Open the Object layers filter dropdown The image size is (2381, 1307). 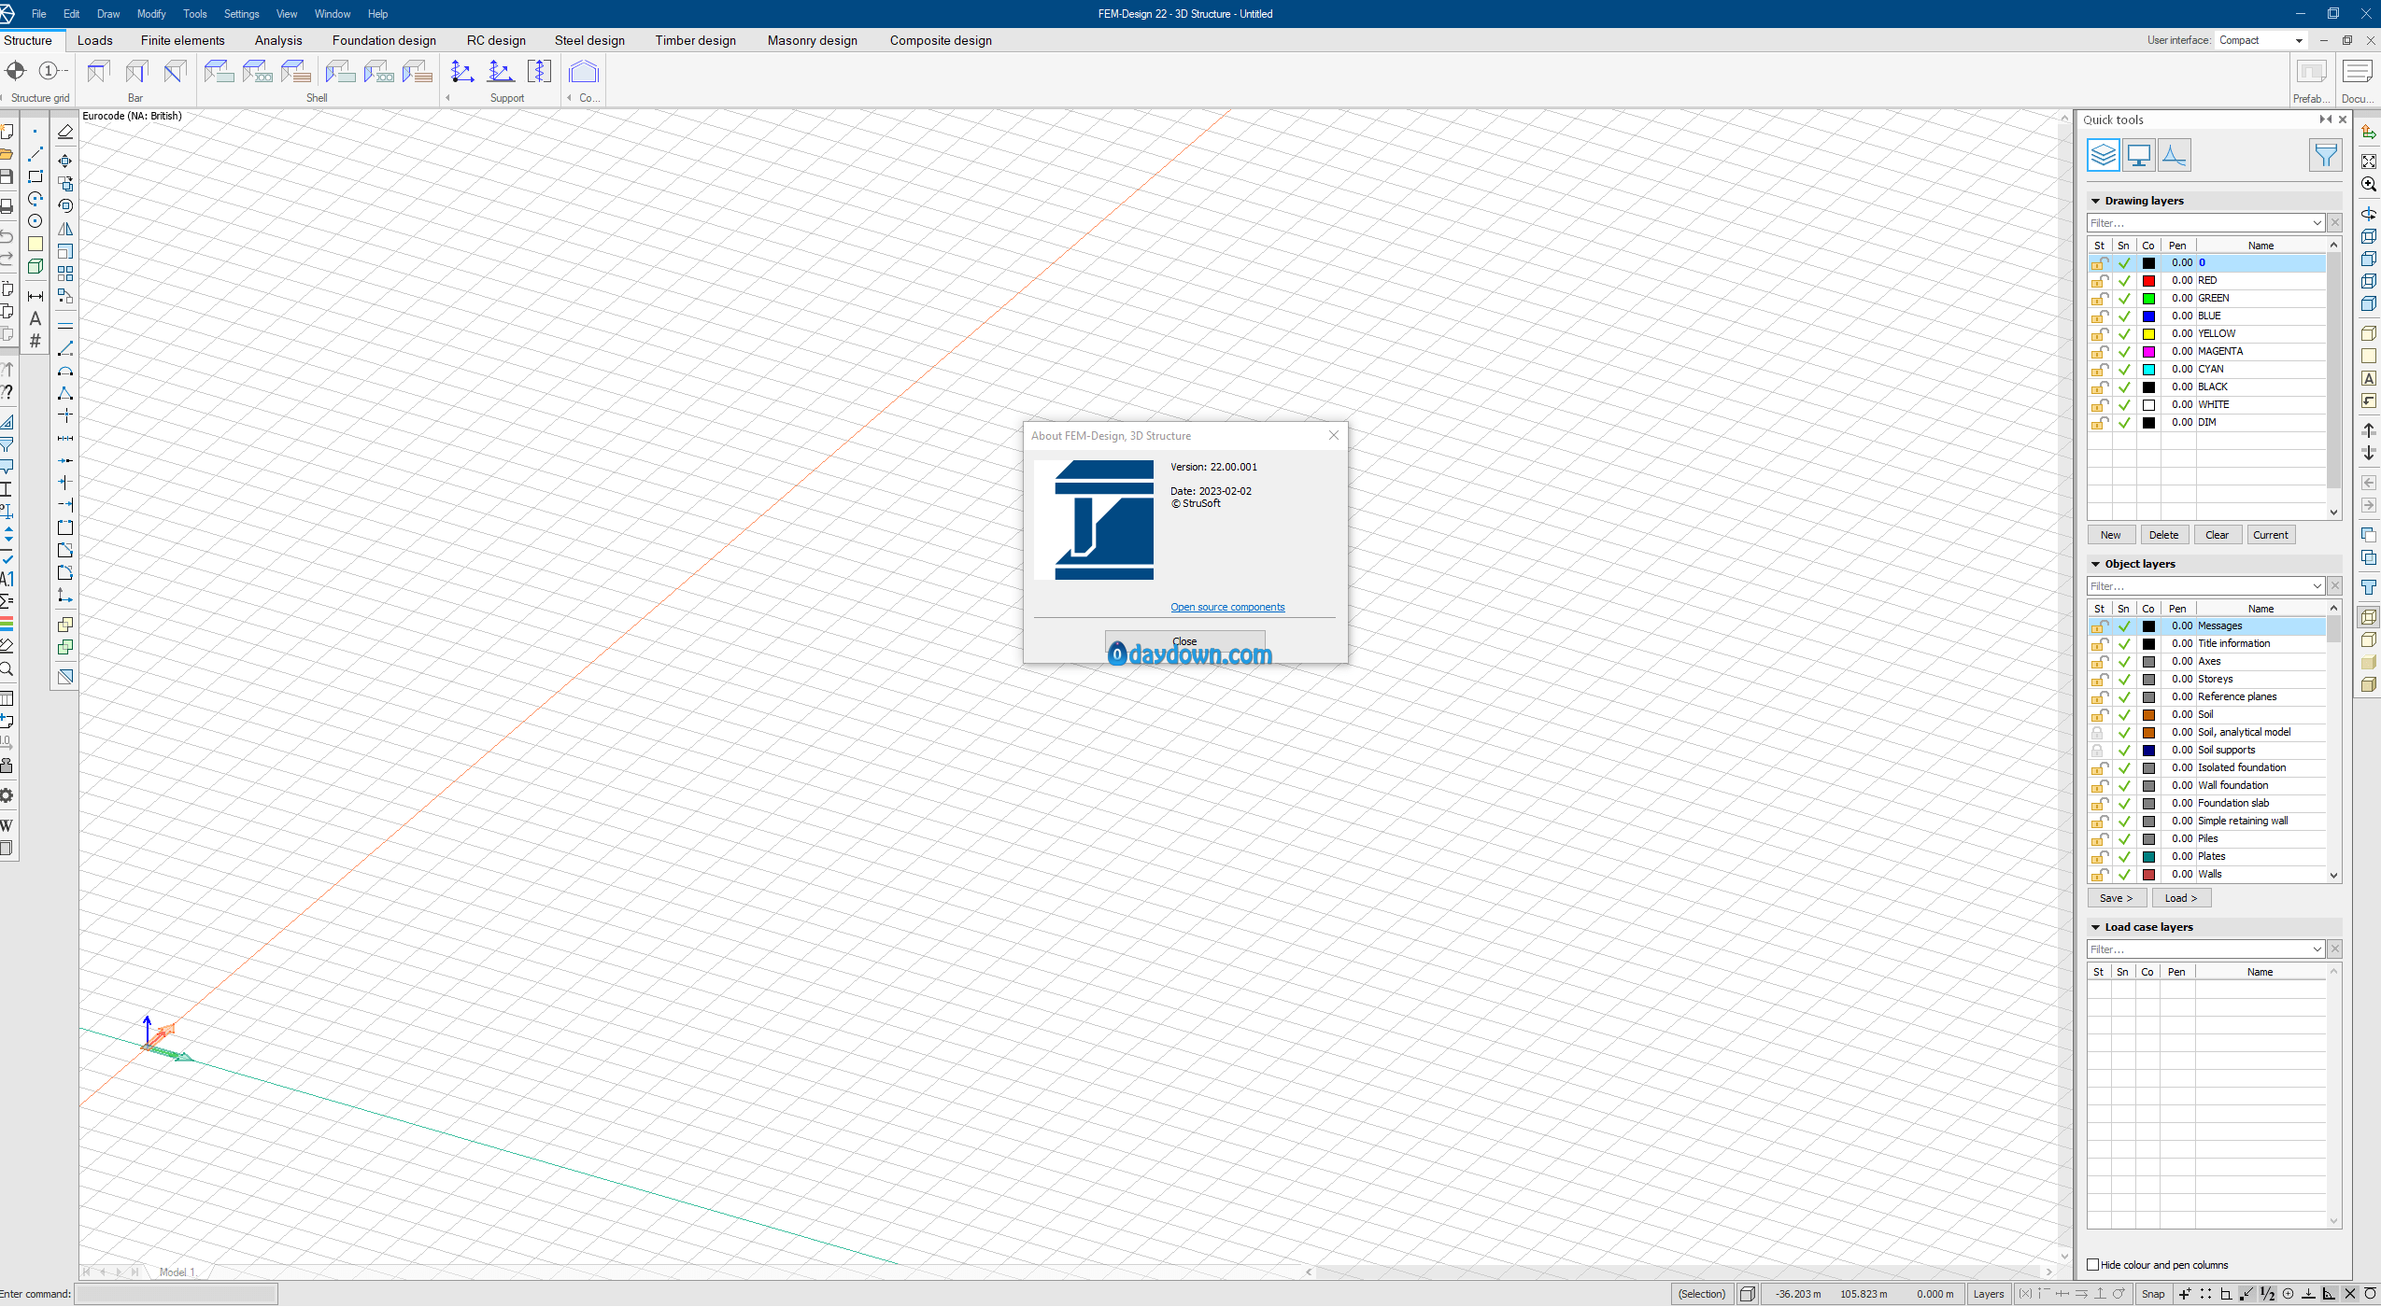click(2317, 586)
